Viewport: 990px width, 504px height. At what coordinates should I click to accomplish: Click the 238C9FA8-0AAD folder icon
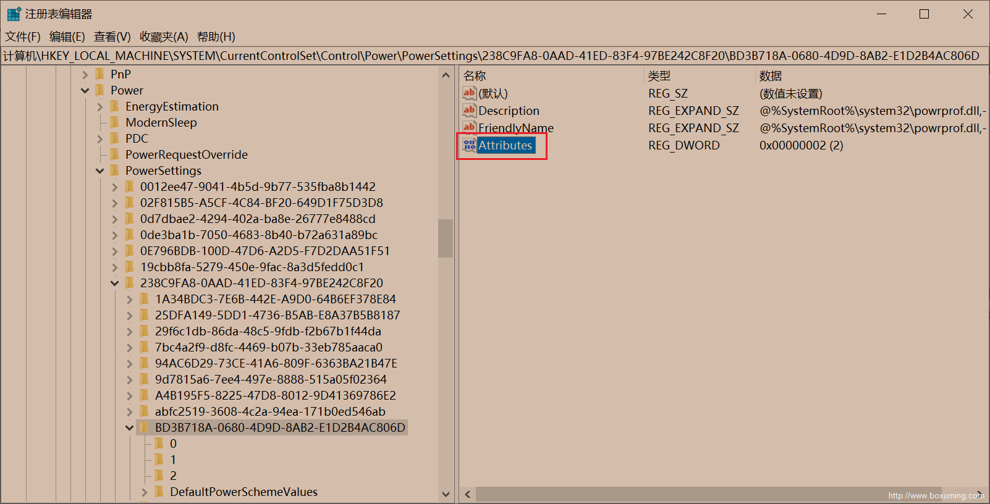(x=130, y=283)
